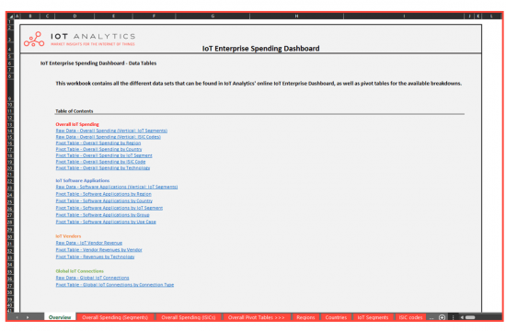Open Raw Data - IoT Vendor Revenue link
This screenshot has width=506, height=331.
click(x=88, y=243)
